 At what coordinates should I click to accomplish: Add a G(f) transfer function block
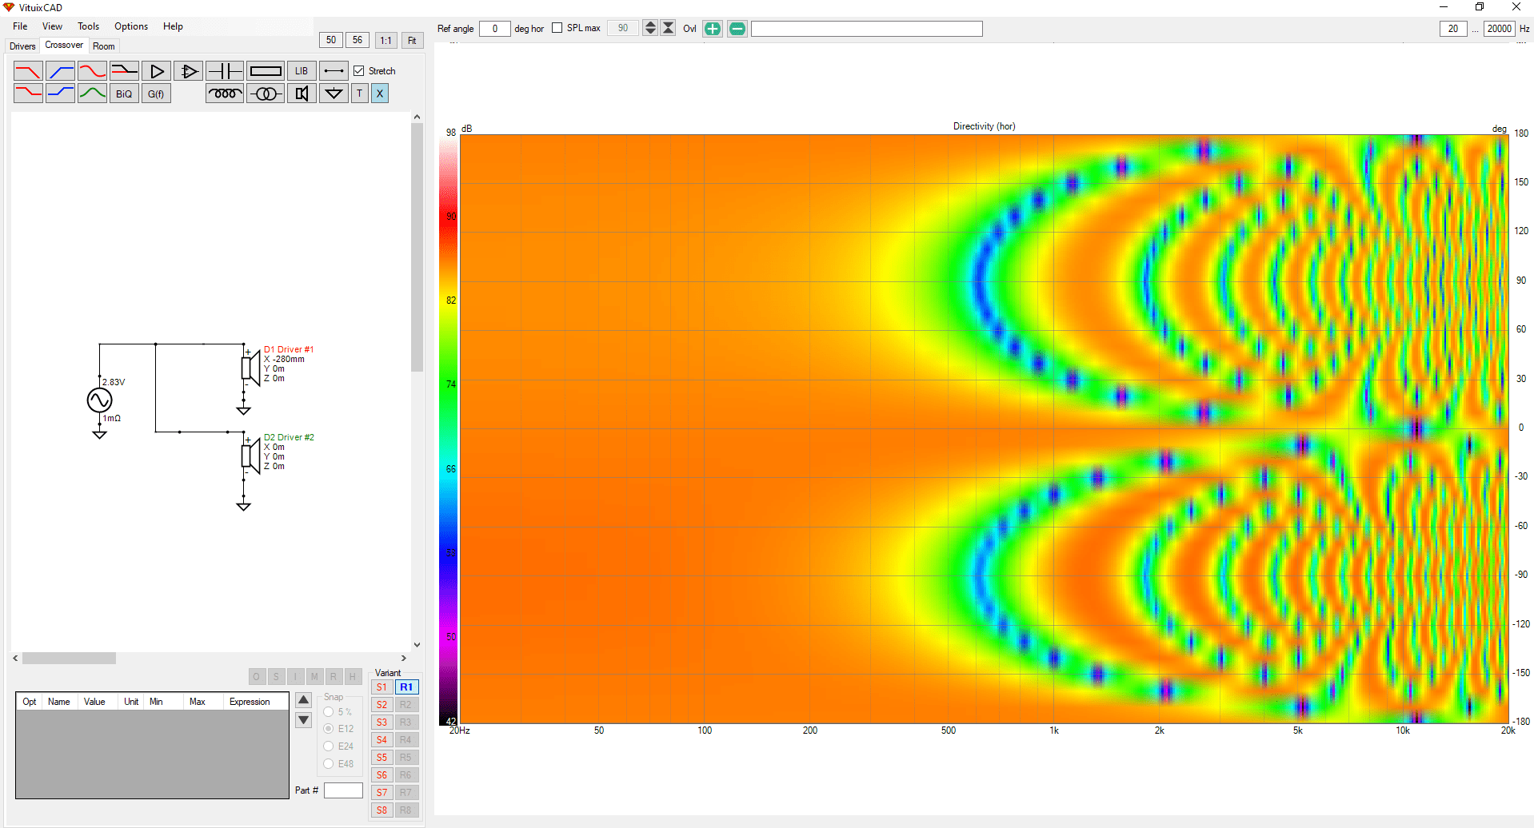click(156, 94)
